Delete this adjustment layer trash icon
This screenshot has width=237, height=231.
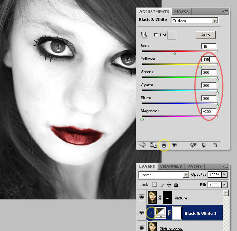pos(215,145)
